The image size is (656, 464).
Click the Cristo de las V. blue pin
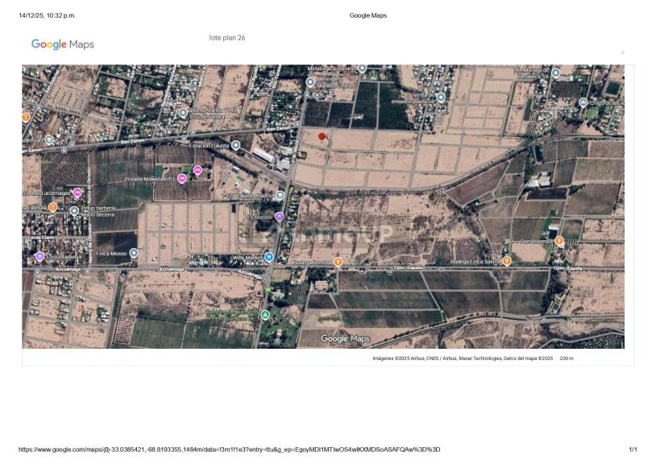pos(583,101)
